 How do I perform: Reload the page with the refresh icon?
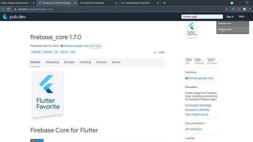pyautogui.click(x=9, y=9)
